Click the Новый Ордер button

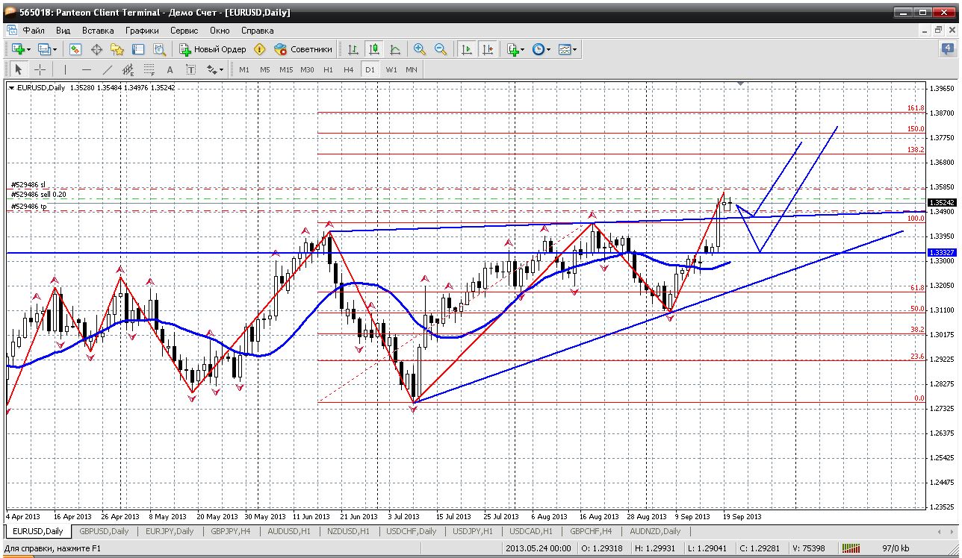coord(213,49)
